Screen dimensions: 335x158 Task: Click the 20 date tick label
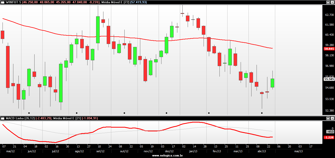point(289,146)
